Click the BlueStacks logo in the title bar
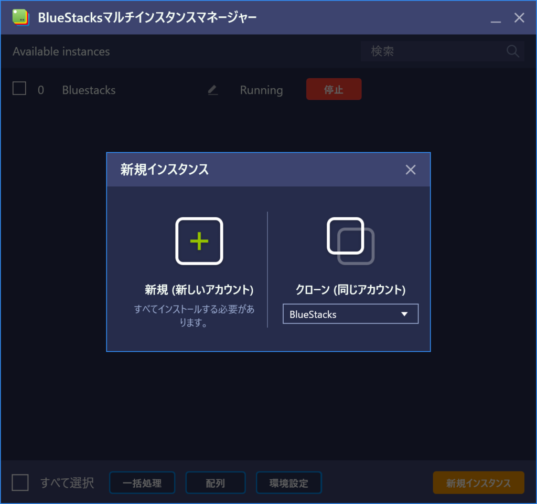Viewport: 537px width, 504px height. tap(22, 17)
